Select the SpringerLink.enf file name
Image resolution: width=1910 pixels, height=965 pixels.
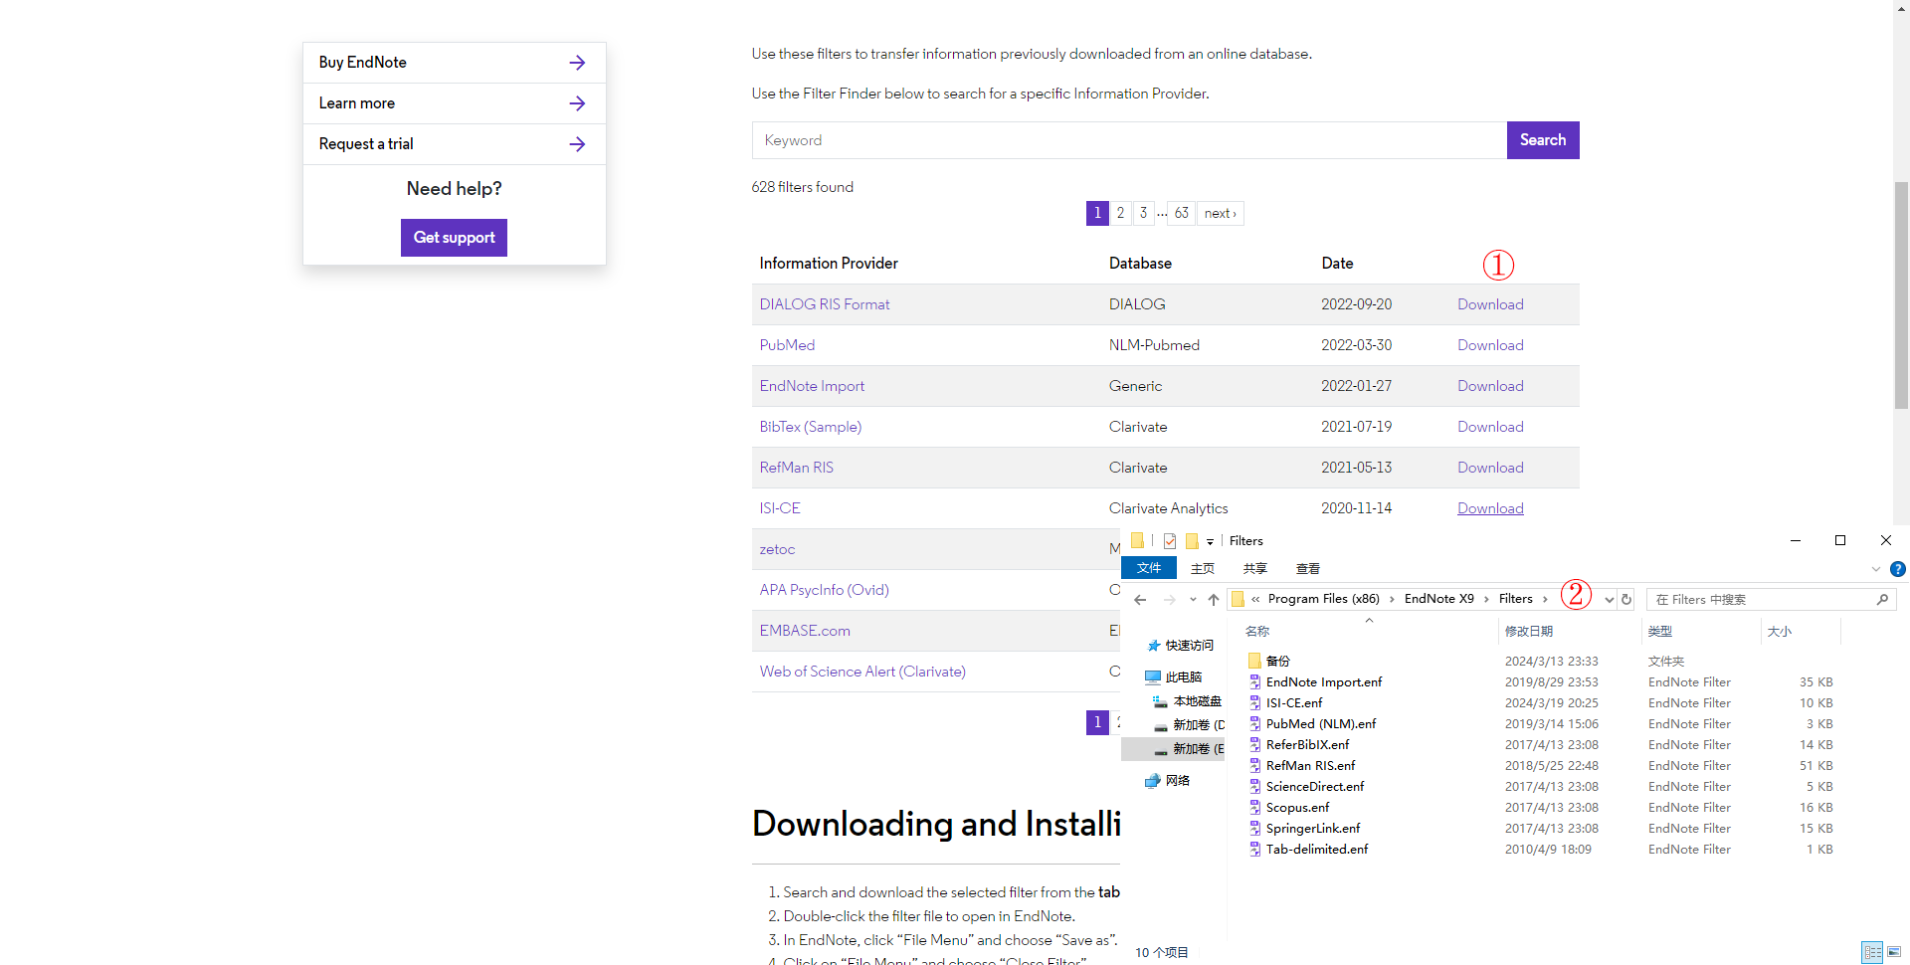[1313, 829]
